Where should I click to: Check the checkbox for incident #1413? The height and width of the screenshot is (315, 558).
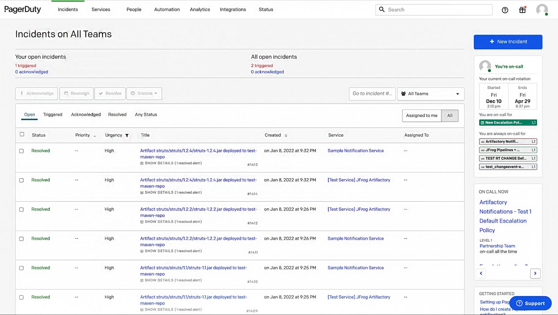click(21, 151)
